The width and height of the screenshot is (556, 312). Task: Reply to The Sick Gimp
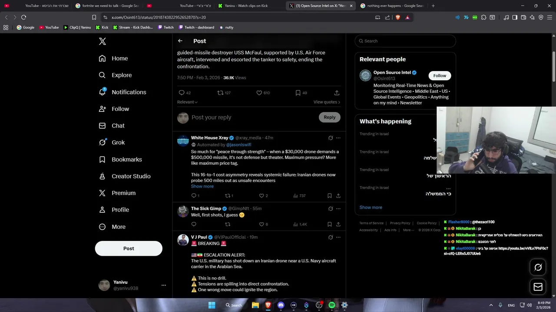(194, 224)
